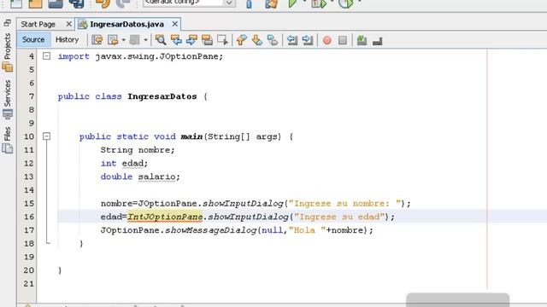Click underlined IntJOptionPane error text
The width and height of the screenshot is (547, 307).
[165, 217]
